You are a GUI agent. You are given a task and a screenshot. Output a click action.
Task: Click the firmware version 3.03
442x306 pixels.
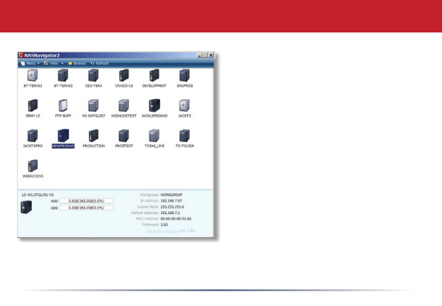pyautogui.click(x=164, y=224)
